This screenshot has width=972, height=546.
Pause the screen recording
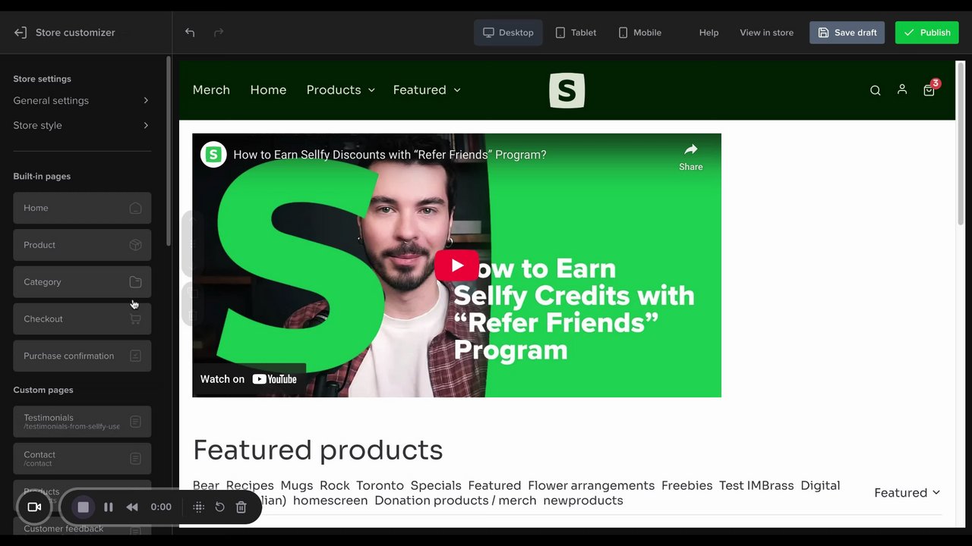point(109,507)
